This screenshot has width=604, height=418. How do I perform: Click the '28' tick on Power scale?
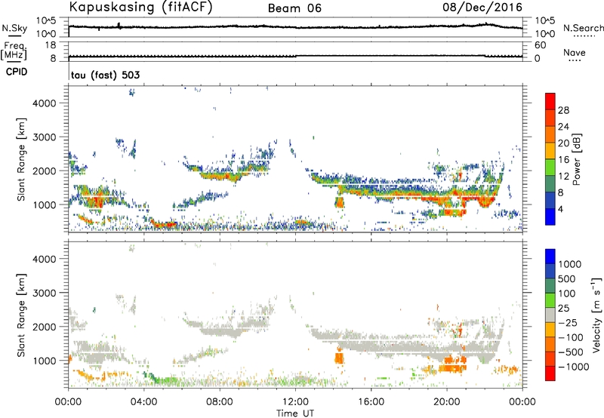coord(563,110)
